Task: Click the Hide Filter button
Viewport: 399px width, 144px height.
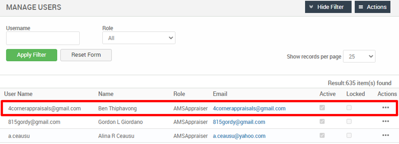Action: [x=328, y=7]
